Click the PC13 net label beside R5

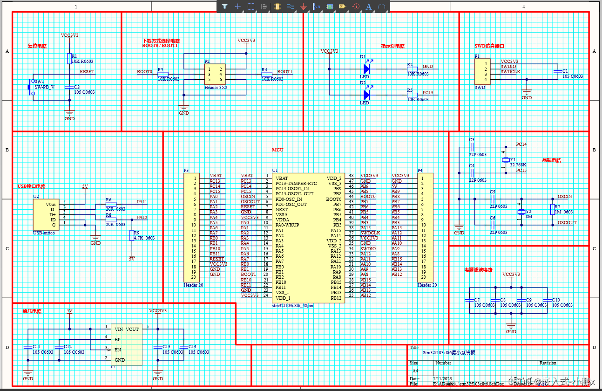pyautogui.click(x=428, y=93)
